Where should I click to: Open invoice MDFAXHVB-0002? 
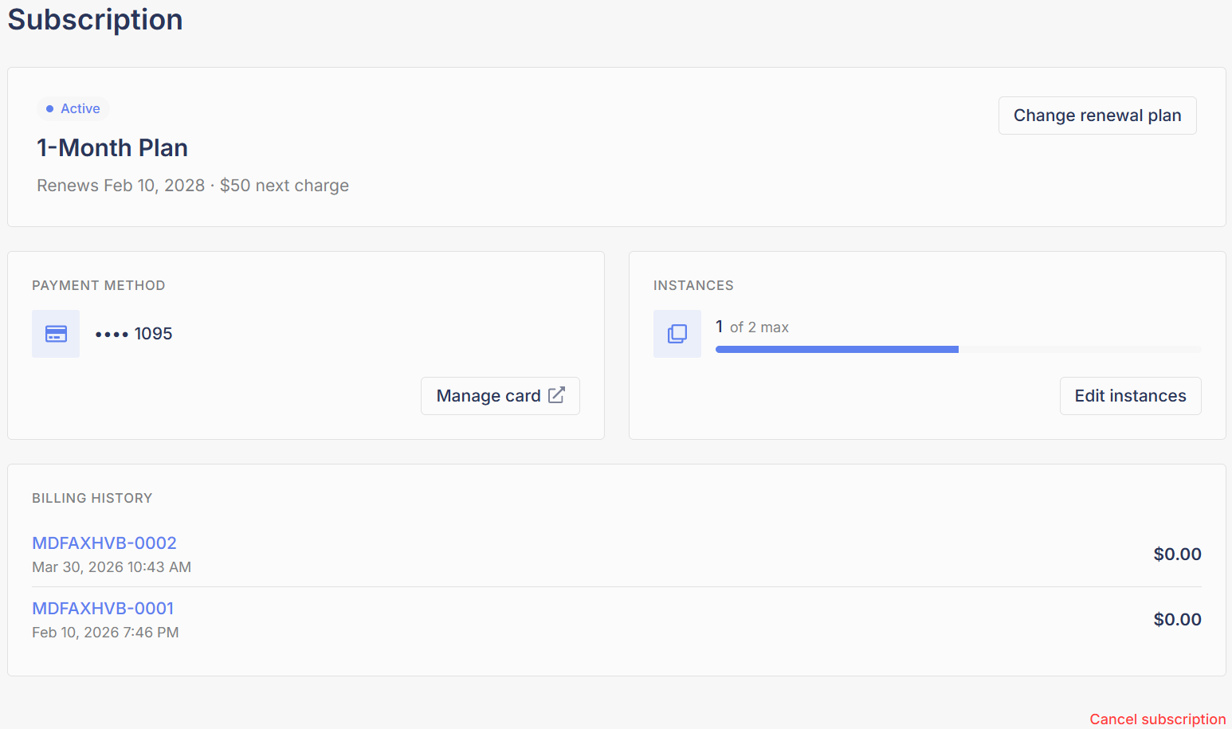tap(104, 543)
